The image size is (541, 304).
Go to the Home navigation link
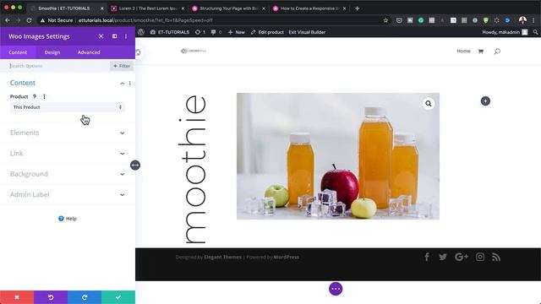(x=464, y=51)
